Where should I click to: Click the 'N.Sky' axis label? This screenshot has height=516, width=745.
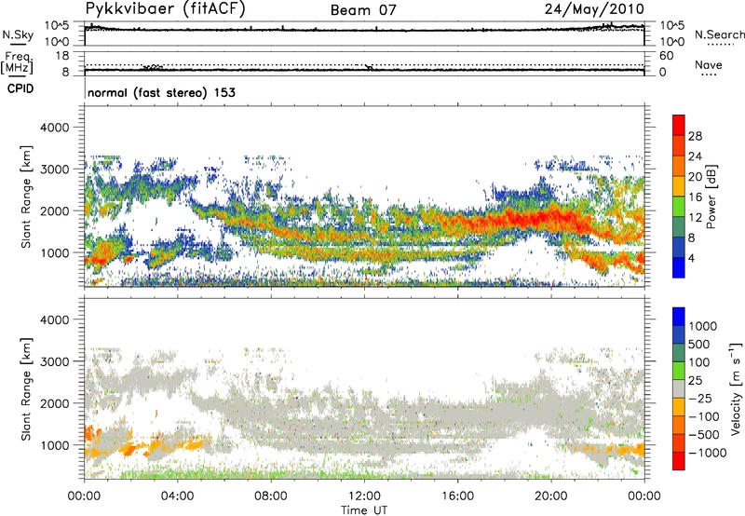pos(18,34)
